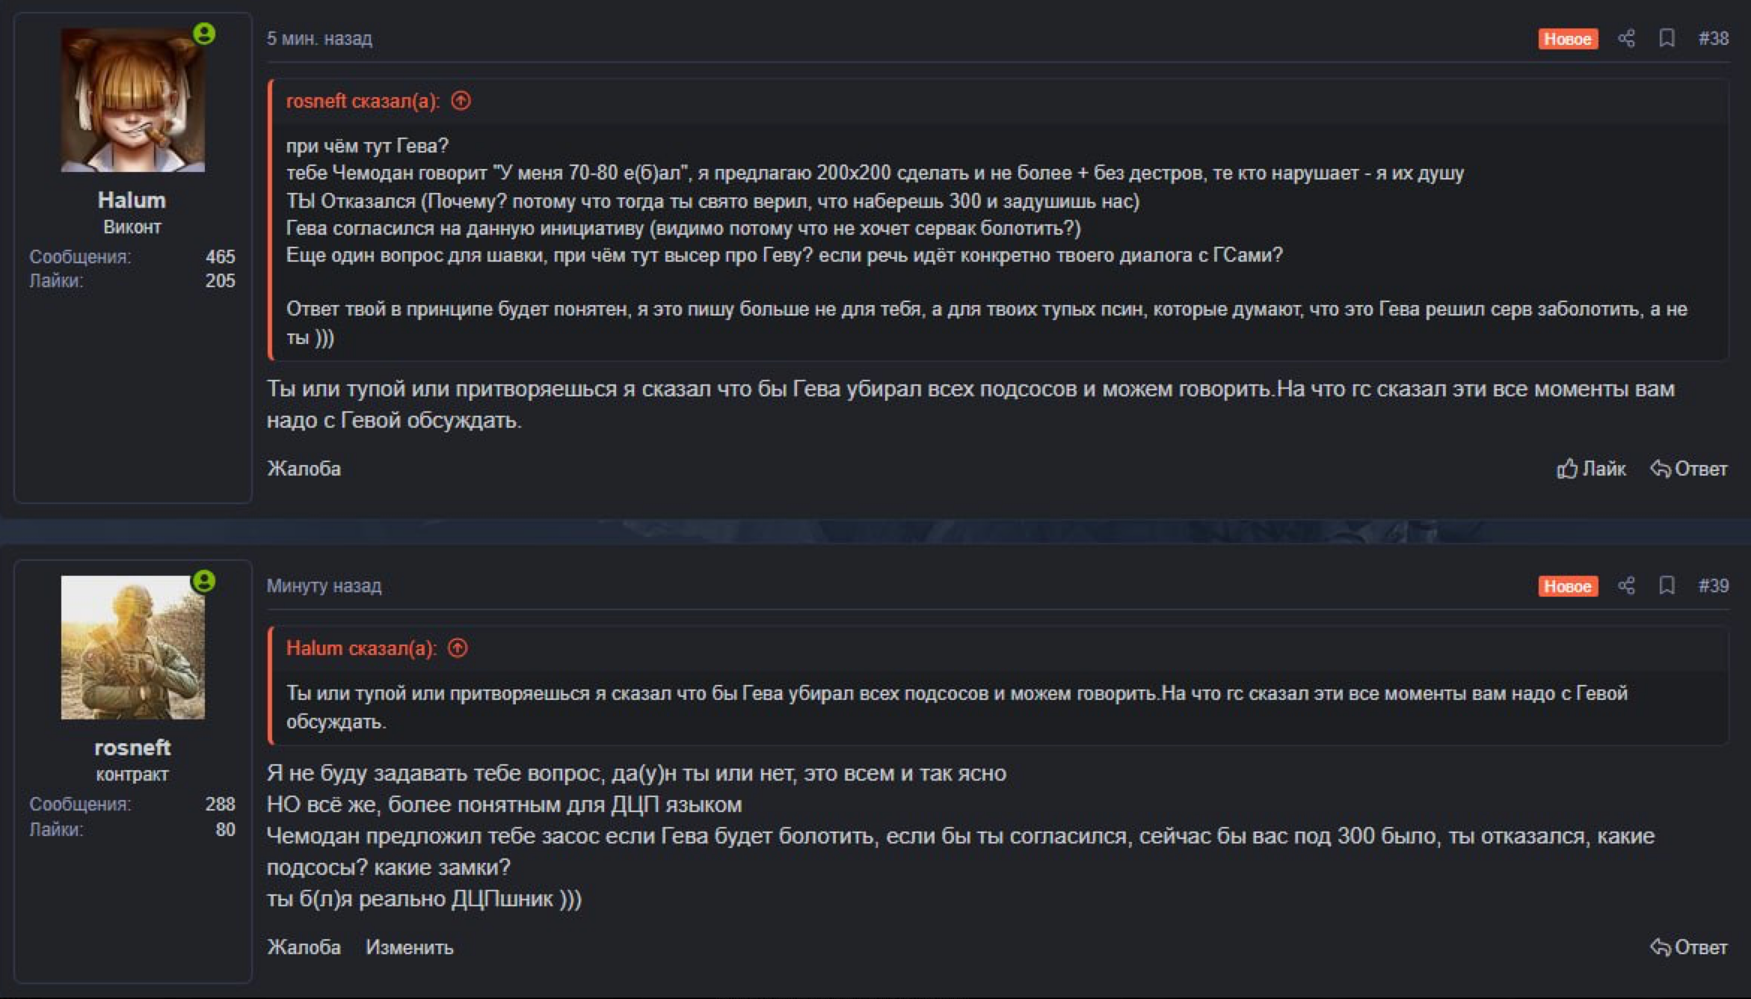Share post #38 via share icon

(1626, 38)
